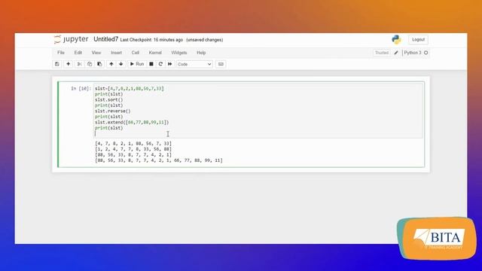Open the Insert menu
Viewport: 482px width, 271px height.
tap(116, 53)
